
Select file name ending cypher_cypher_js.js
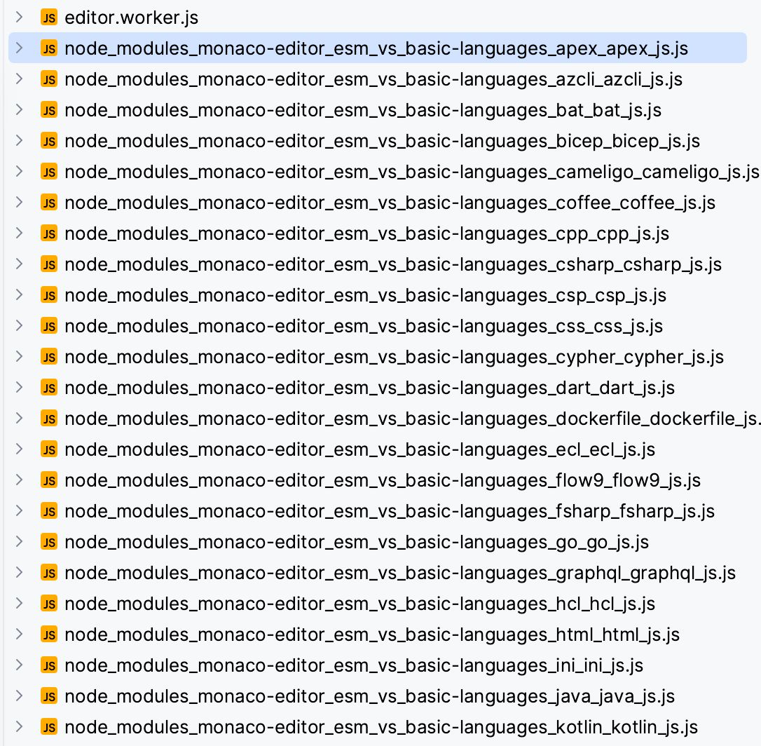coord(394,357)
